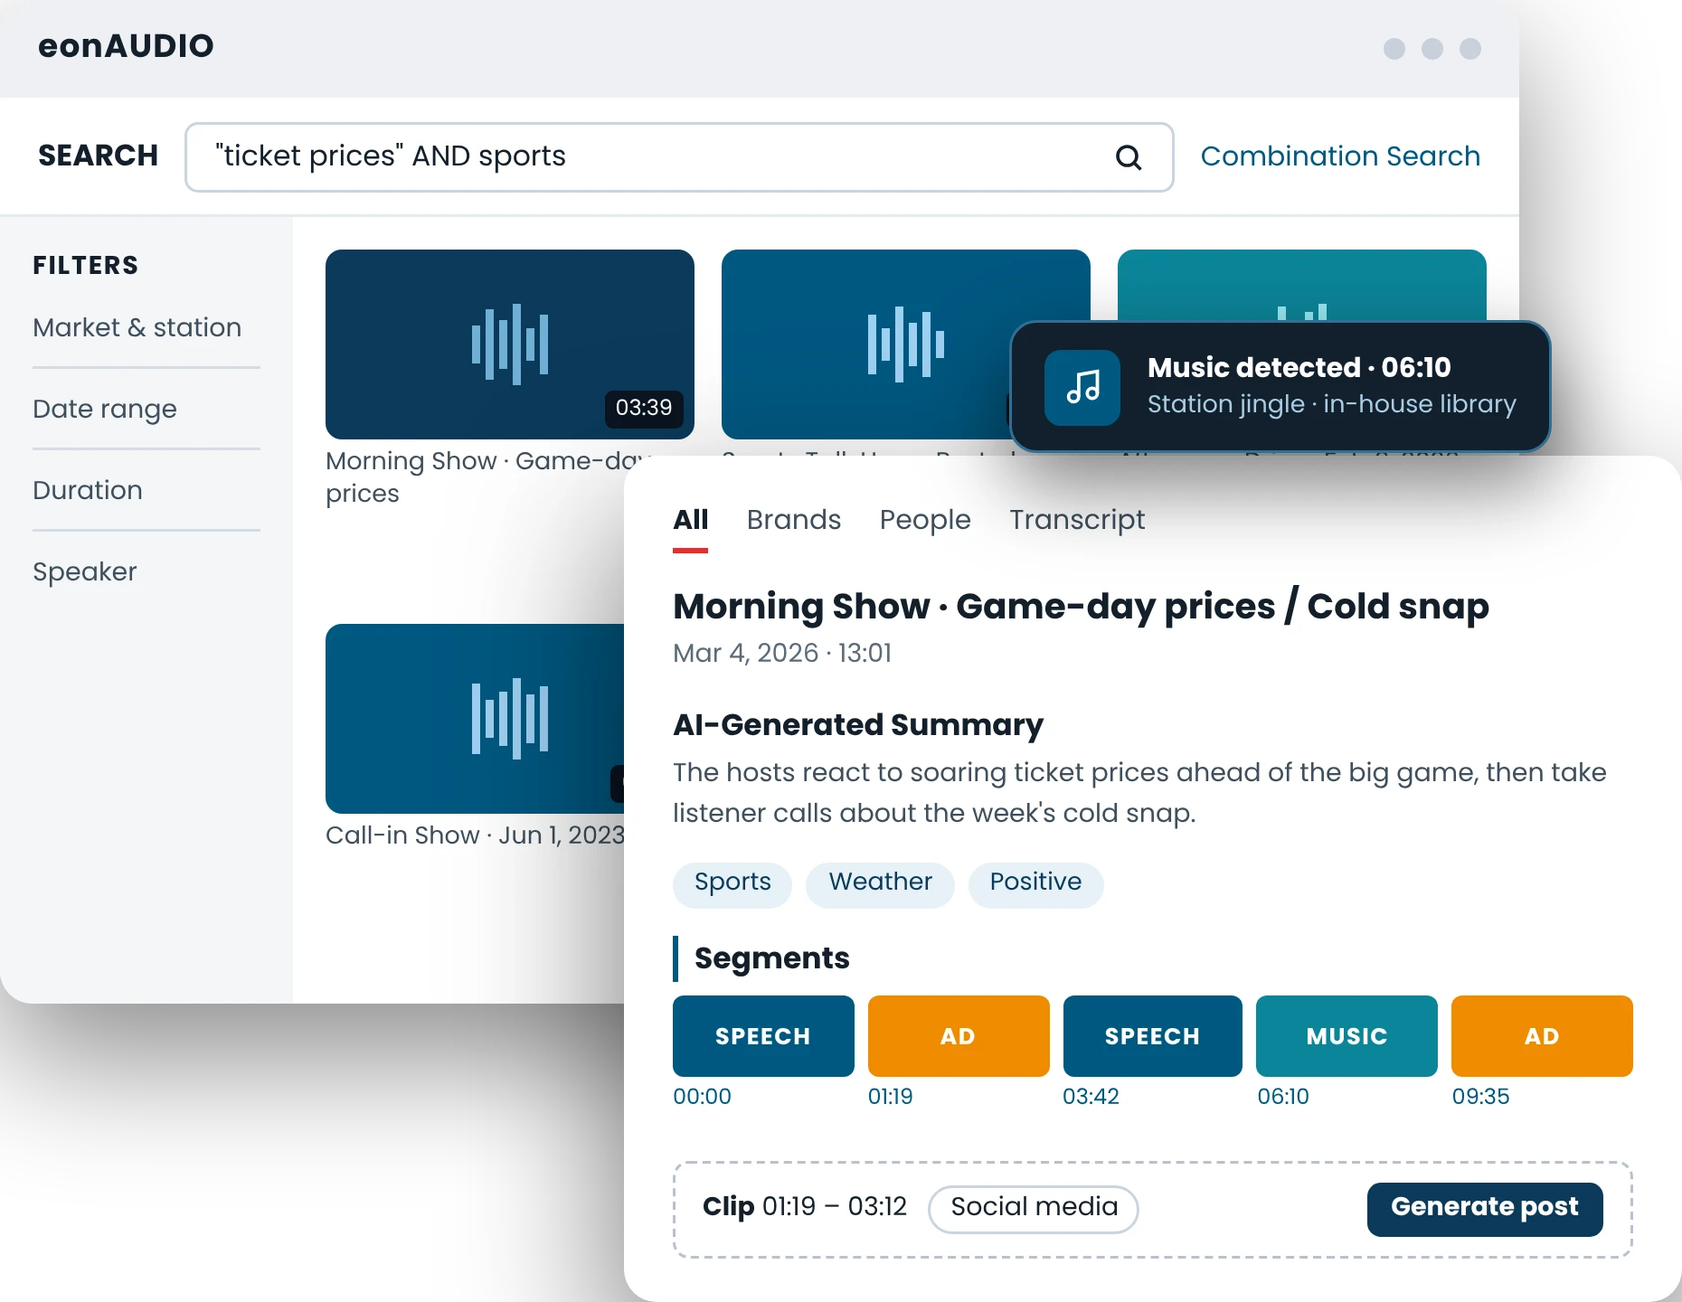The width and height of the screenshot is (1682, 1302).
Task: Click the FILTERS heading
Action: coord(86,265)
